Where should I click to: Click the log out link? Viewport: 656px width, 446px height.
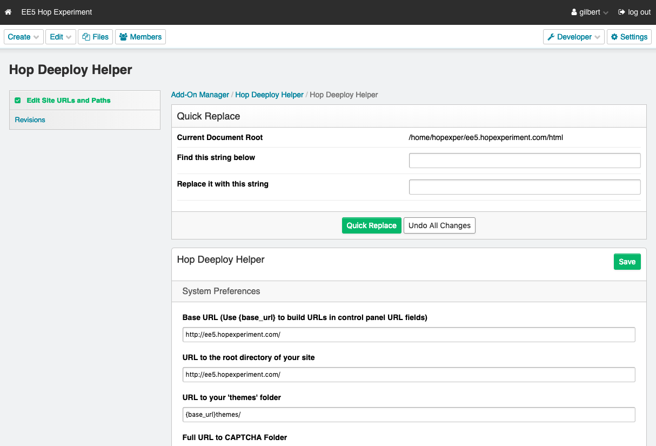[634, 12]
